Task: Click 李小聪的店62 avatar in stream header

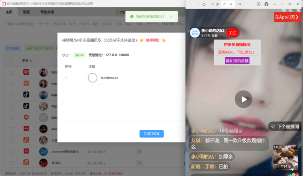Action: pos(195,33)
